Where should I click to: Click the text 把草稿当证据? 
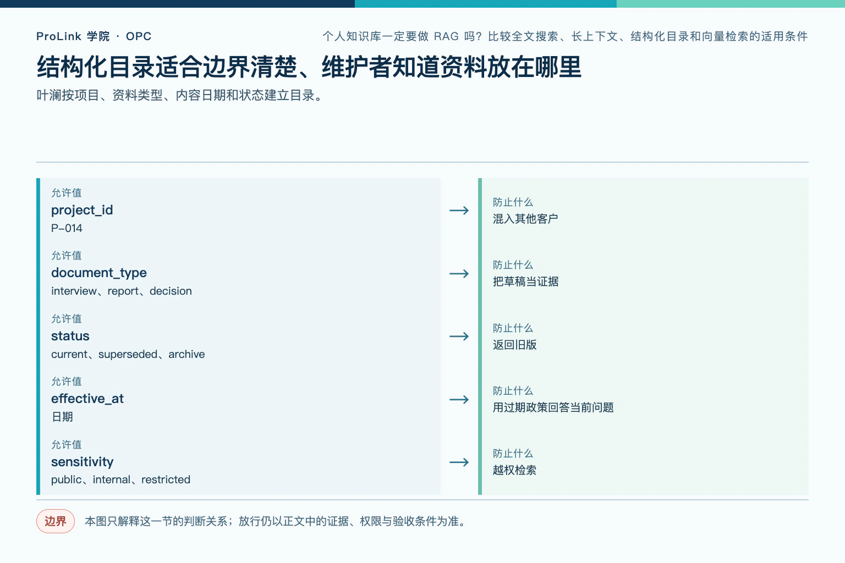click(525, 281)
